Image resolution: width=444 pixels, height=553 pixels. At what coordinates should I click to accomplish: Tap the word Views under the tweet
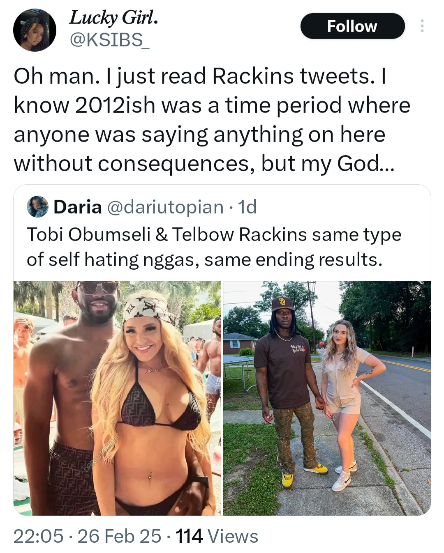click(233, 536)
